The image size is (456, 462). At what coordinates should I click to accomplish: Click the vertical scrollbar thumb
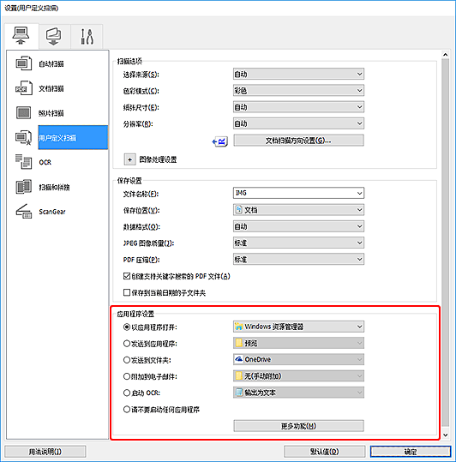(x=446, y=243)
